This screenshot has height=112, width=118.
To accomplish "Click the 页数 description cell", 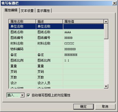I will click(49, 77).
